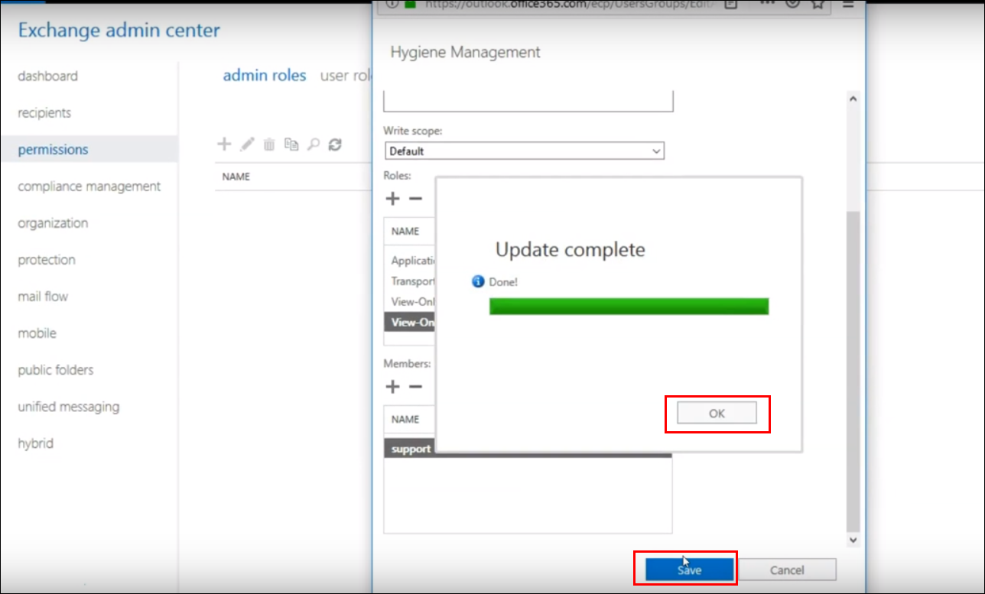The image size is (985, 594).
Task: Click the Cancel button
Action: [787, 570]
